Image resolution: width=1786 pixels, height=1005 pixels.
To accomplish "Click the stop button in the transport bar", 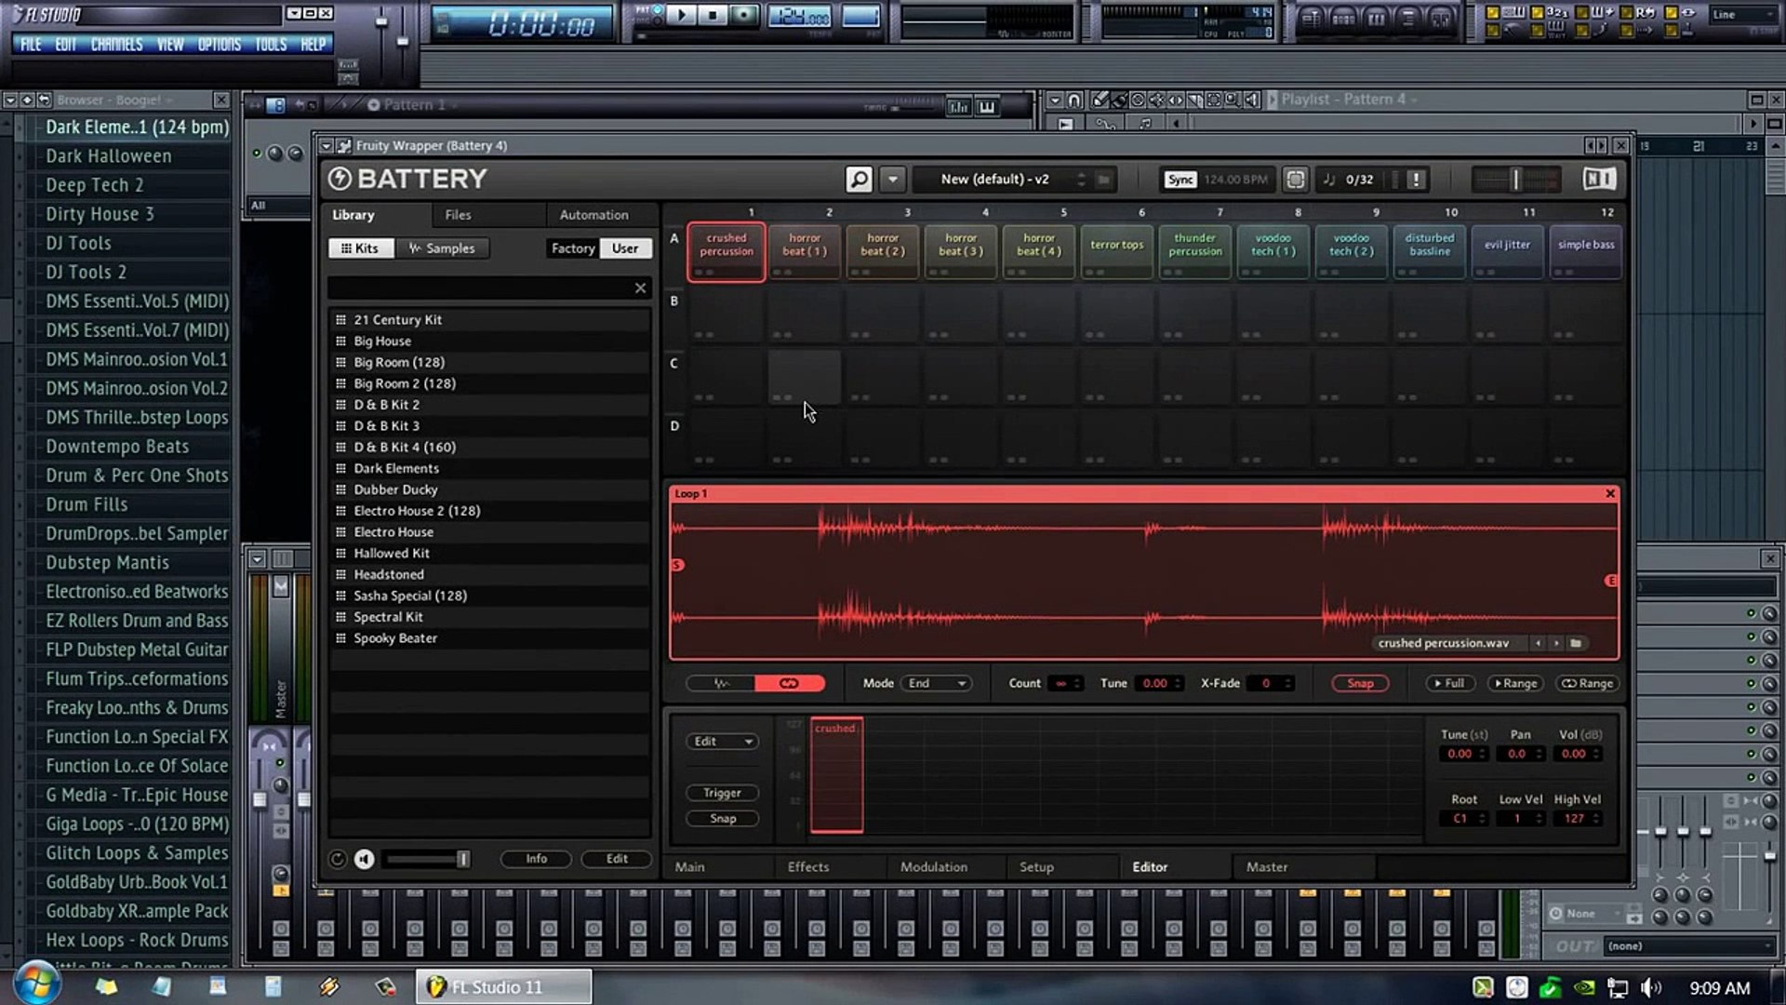I will (713, 15).
